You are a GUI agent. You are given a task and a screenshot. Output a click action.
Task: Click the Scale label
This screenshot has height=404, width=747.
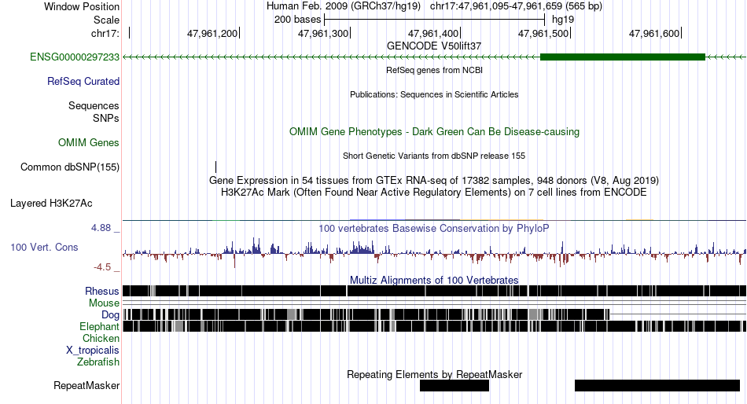coord(107,20)
